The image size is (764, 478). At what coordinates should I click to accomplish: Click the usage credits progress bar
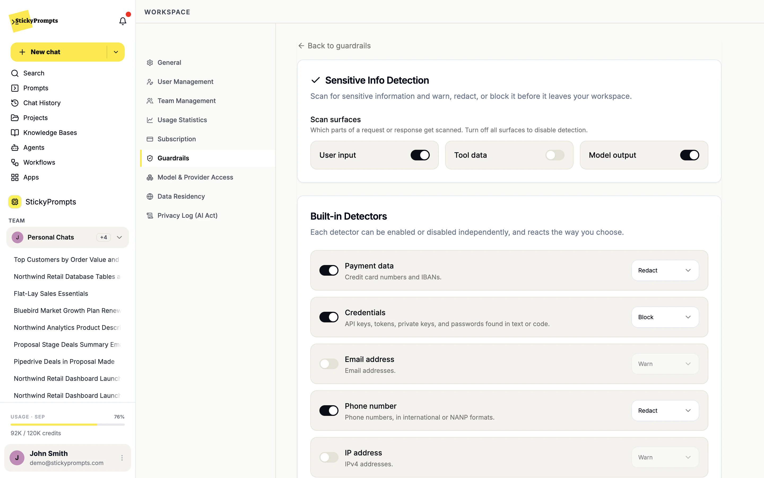(x=68, y=425)
